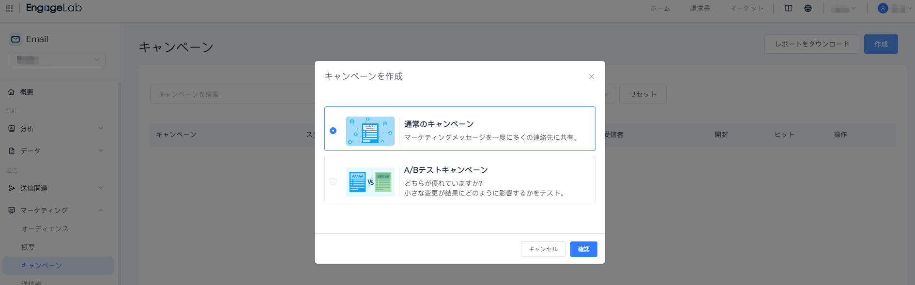Screen dimensions: 915x285
Task: Click the user avatar icon
Action: tap(883, 8)
